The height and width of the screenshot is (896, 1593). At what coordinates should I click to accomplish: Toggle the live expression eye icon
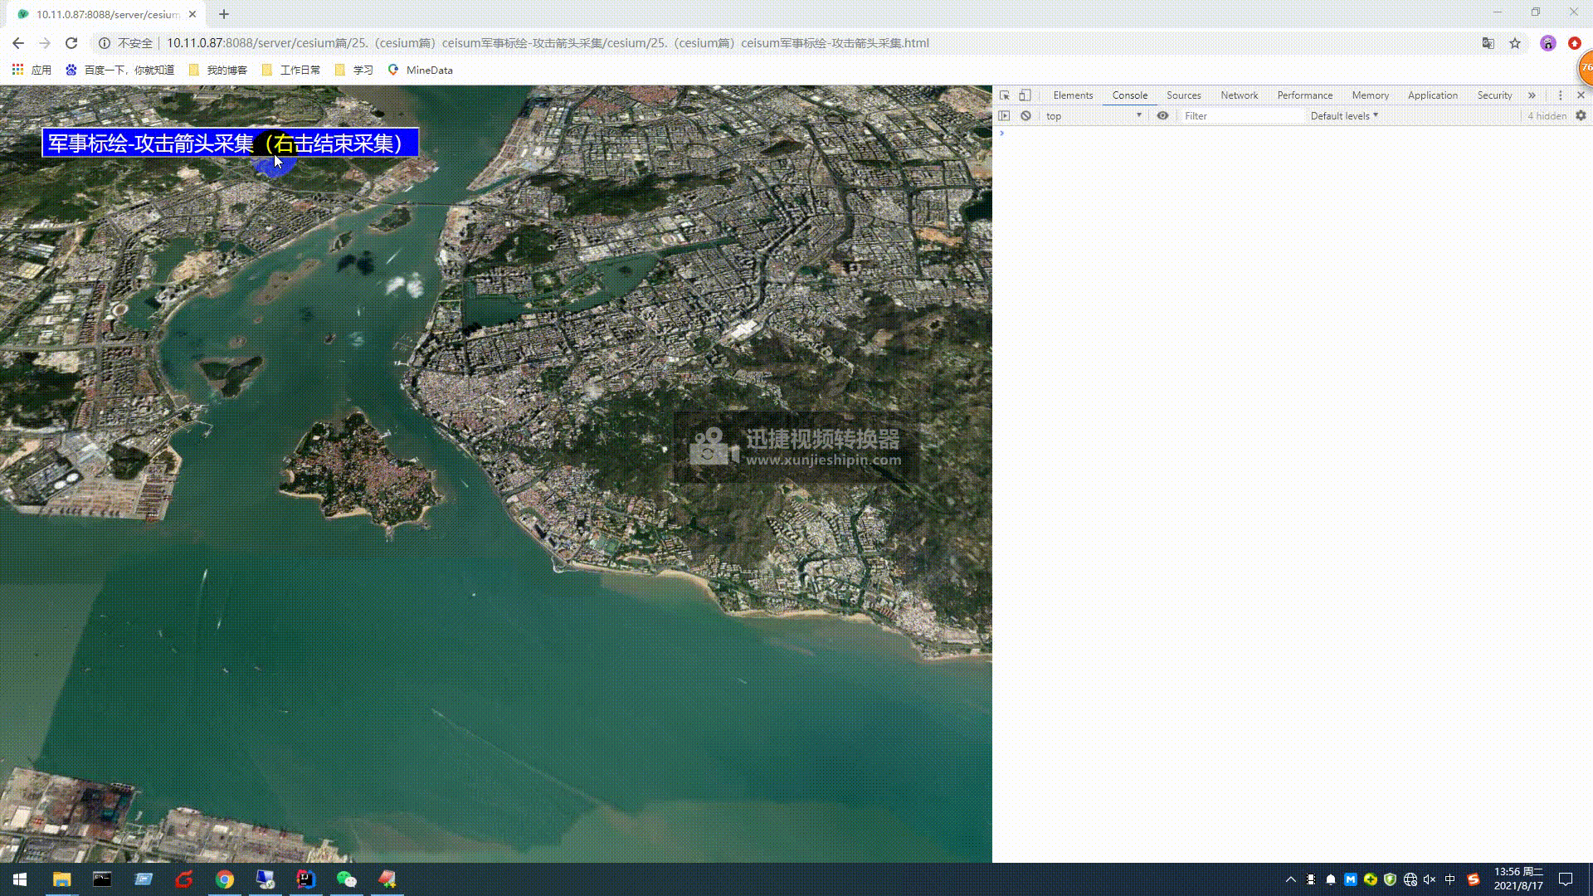point(1162,116)
